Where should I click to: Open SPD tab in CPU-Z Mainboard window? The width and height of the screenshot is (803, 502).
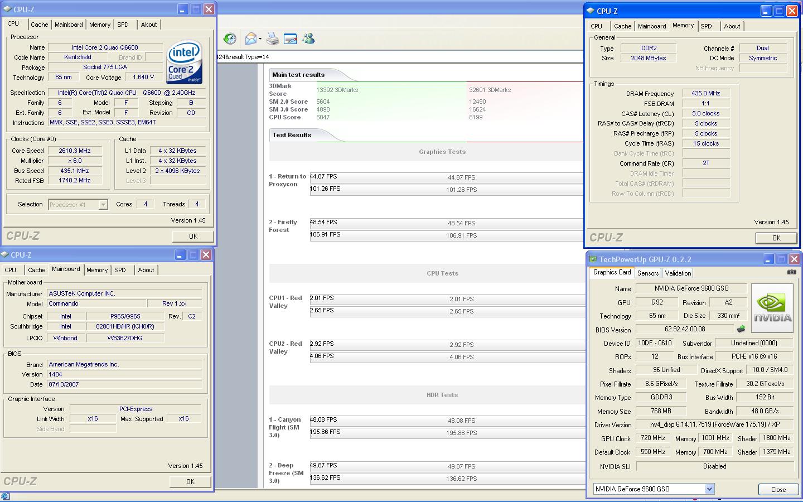[120, 270]
